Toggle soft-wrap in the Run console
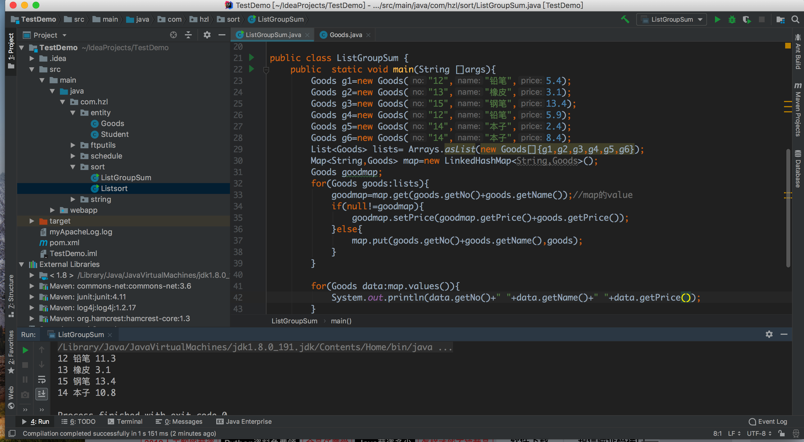Screen dimensions: 804x442 tap(41, 379)
